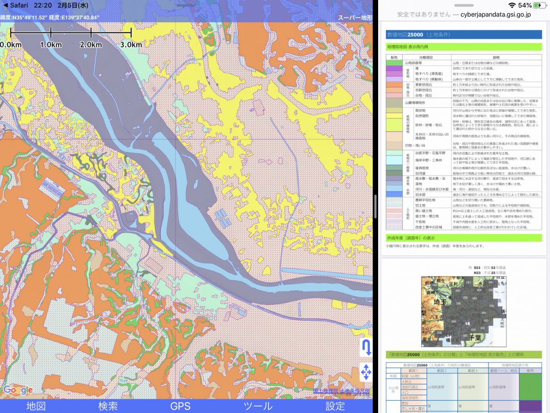The height and width of the screenshot is (413, 550).
Task: Switch to the GPS tab
Action: point(180,406)
